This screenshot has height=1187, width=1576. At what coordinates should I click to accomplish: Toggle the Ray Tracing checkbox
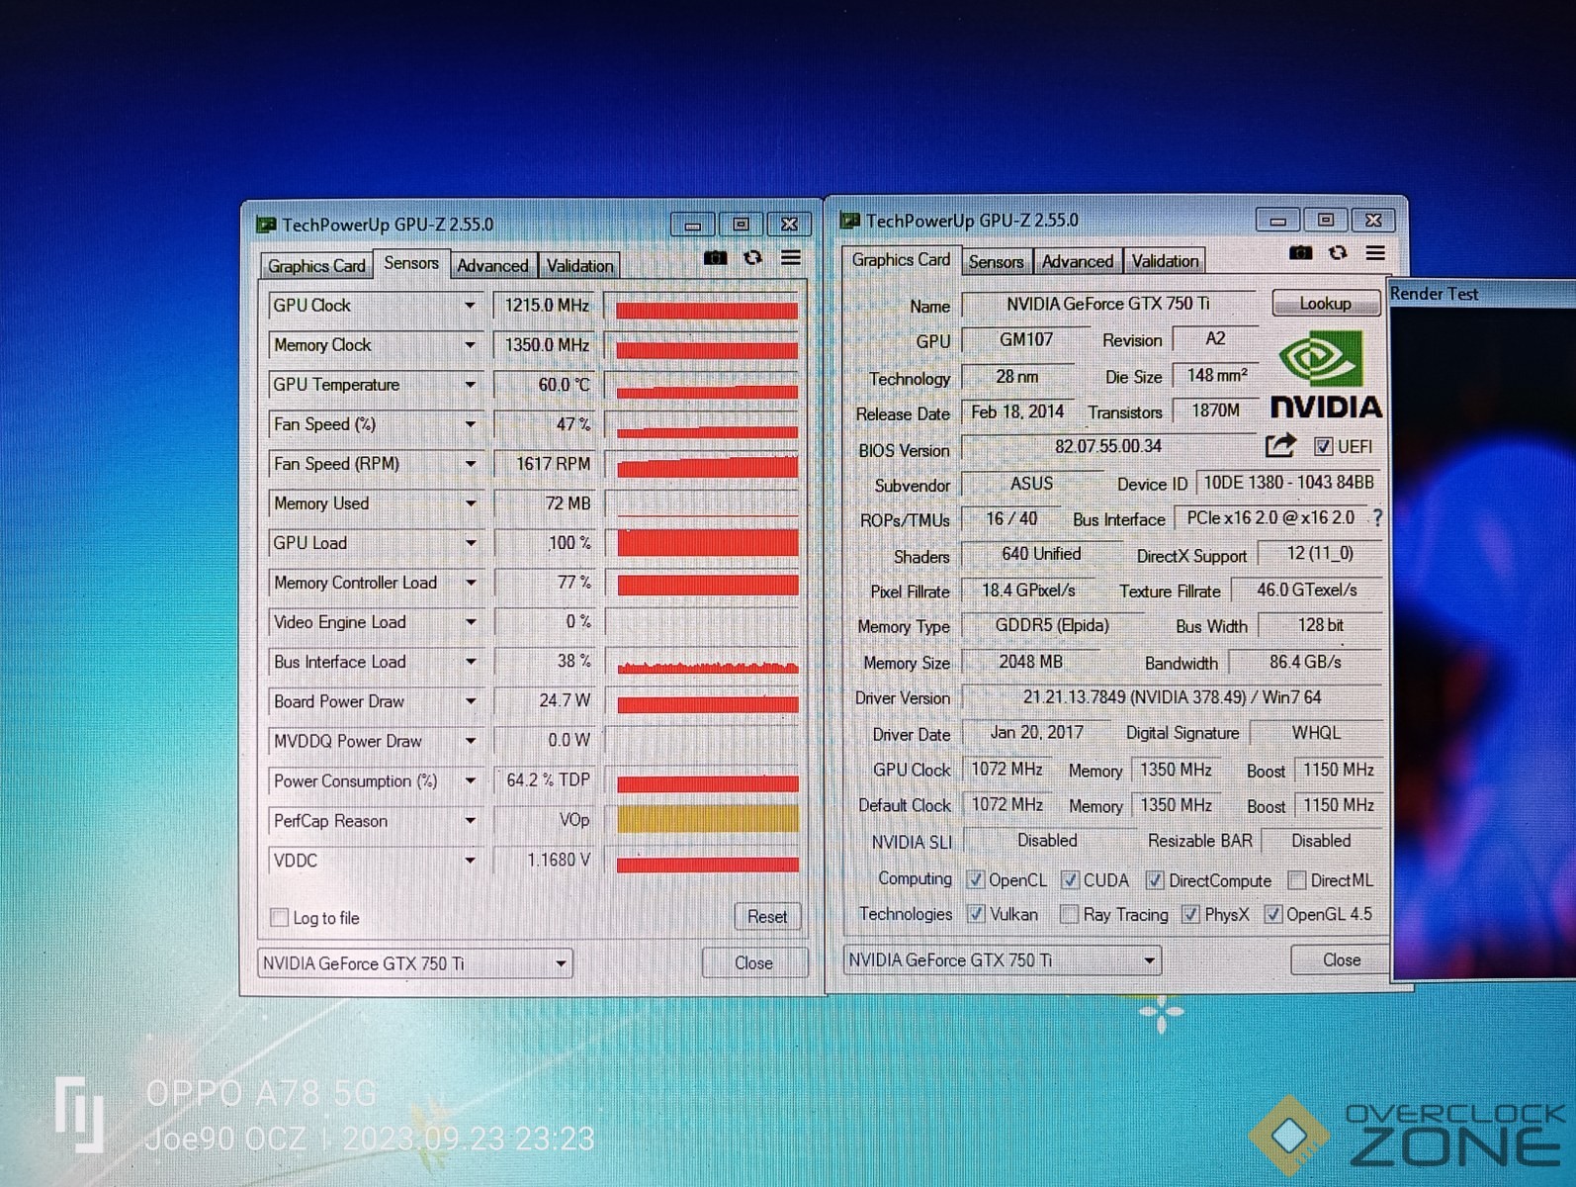(1070, 914)
